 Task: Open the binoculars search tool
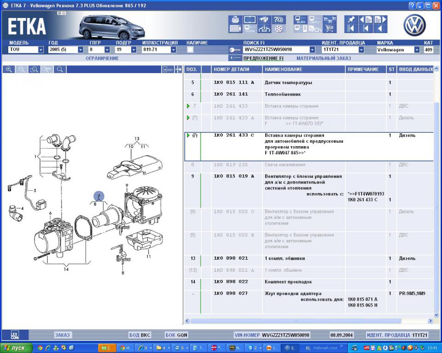[x=264, y=19]
